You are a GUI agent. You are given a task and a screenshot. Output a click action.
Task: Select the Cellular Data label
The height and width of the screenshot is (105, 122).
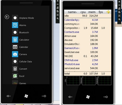pos(26,62)
